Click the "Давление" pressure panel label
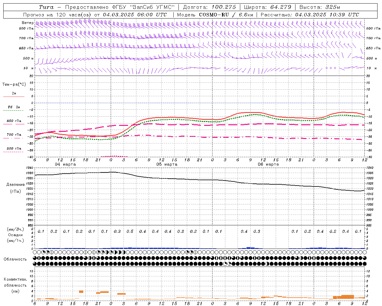The width and height of the screenshot is (382, 306). [16, 185]
